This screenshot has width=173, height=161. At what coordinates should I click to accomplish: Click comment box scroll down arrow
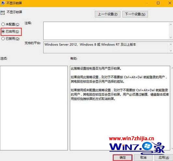click(x=171, y=37)
